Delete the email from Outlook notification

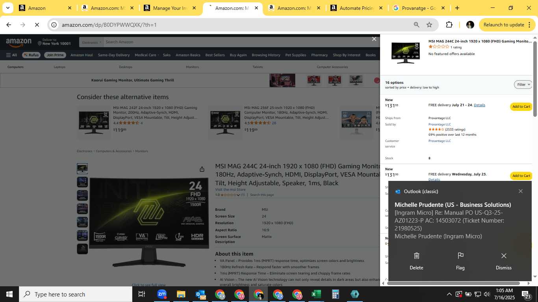pyautogui.click(x=416, y=261)
